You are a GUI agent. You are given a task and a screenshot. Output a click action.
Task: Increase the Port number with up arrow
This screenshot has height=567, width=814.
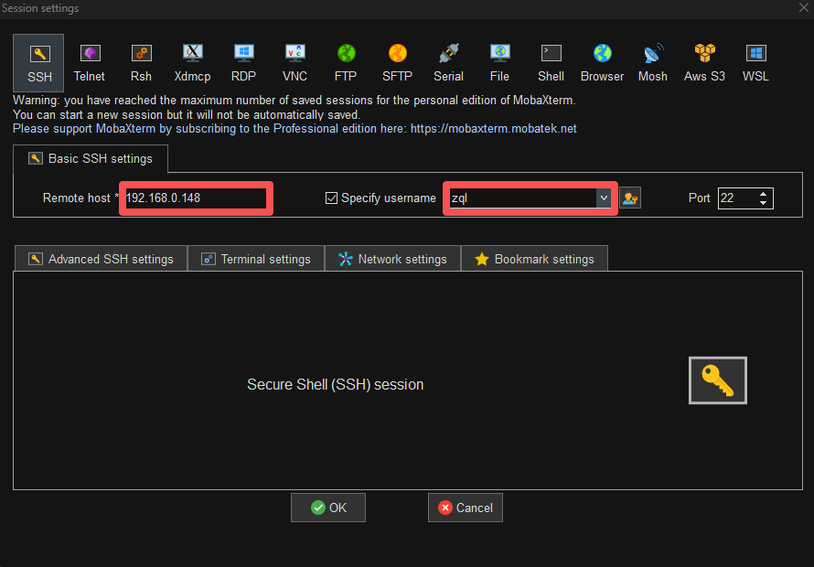pyautogui.click(x=764, y=193)
